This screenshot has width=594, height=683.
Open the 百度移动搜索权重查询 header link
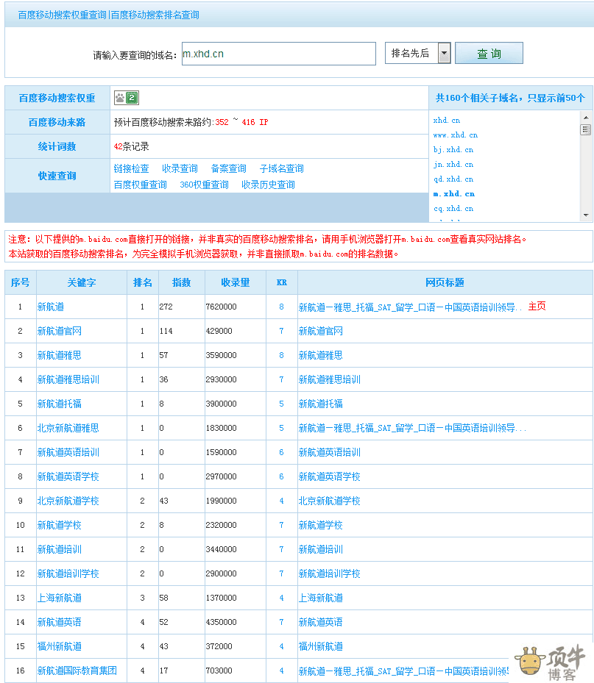tap(63, 15)
